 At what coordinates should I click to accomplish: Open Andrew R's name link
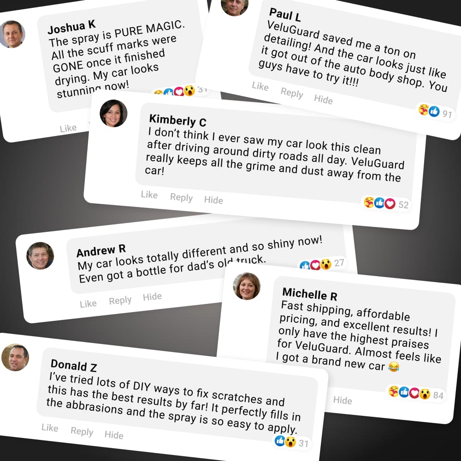[x=101, y=251]
